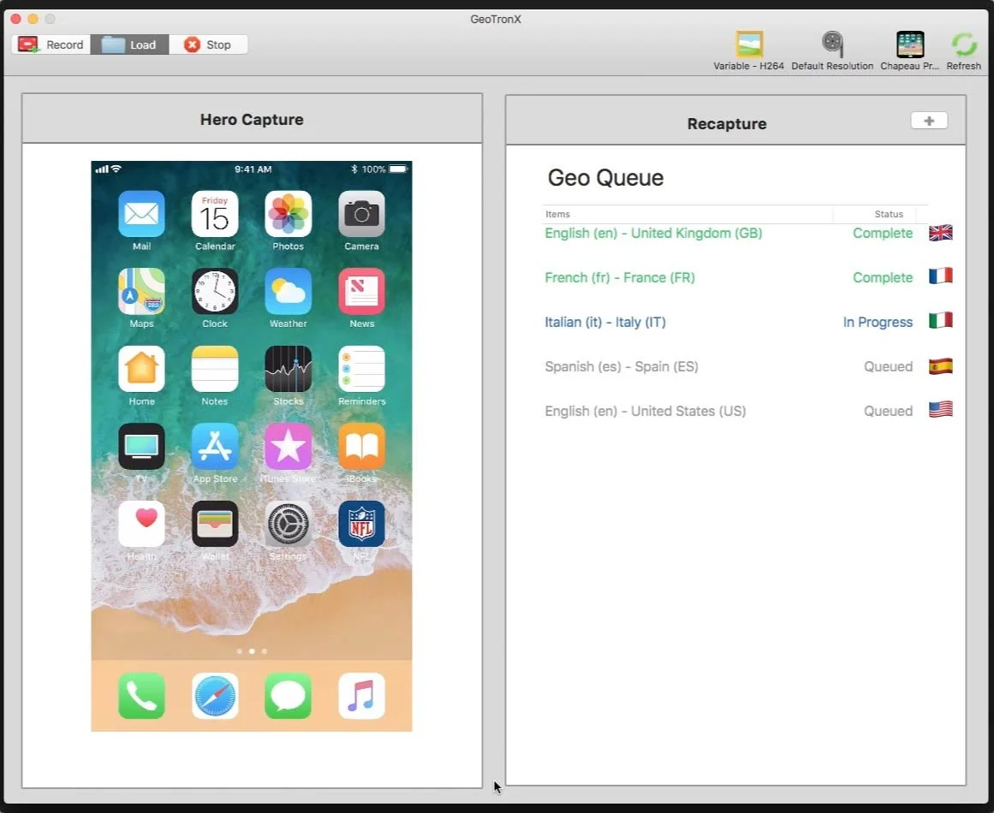994x813 pixels.
Task: Open the Mail app icon
Action: pyautogui.click(x=141, y=214)
